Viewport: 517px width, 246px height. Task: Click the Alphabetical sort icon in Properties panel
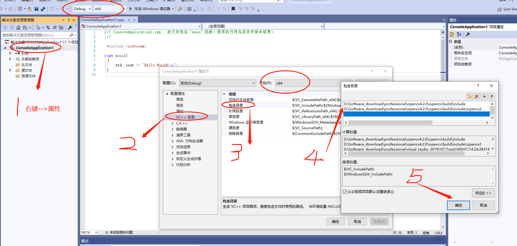(x=459, y=34)
